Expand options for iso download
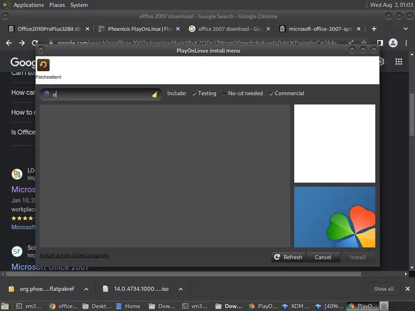The width and height of the screenshot is (415, 311). tap(181, 289)
